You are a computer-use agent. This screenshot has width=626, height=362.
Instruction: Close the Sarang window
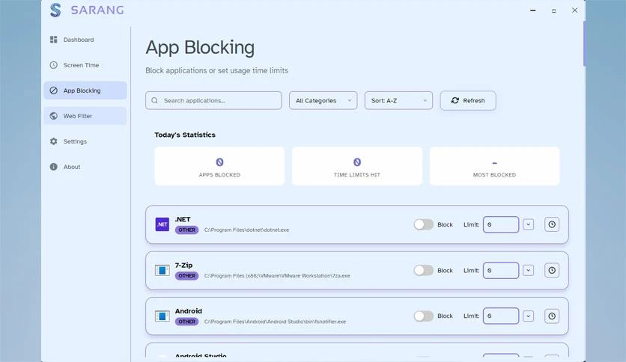(x=574, y=10)
